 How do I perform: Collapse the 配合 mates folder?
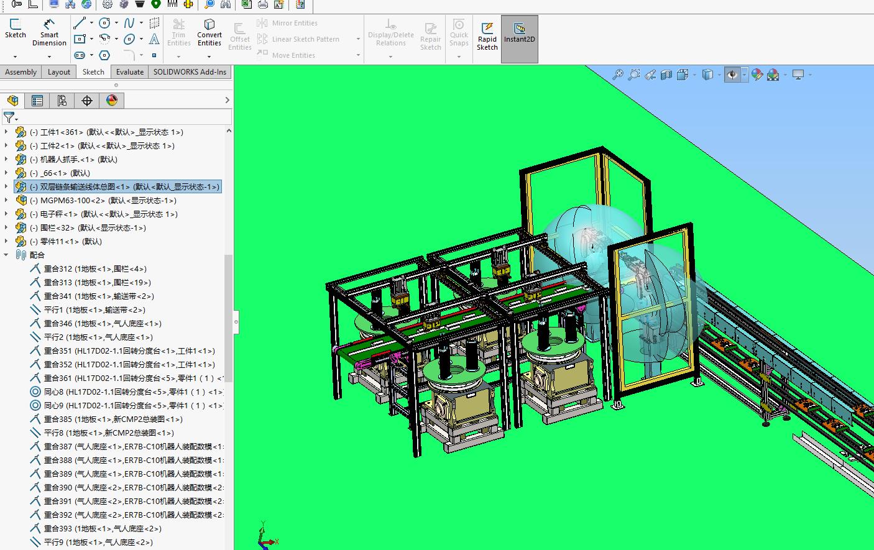click(6, 255)
